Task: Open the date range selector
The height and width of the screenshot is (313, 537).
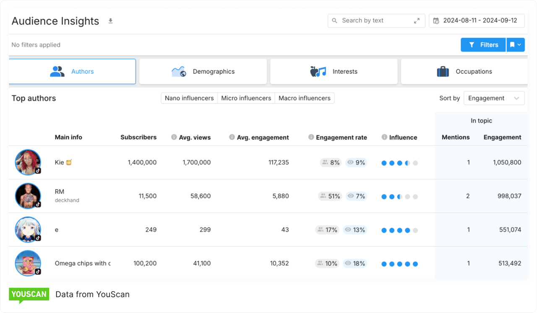Action: pos(477,20)
